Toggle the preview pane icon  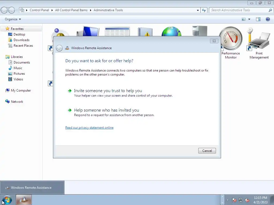tap(258, 19)
